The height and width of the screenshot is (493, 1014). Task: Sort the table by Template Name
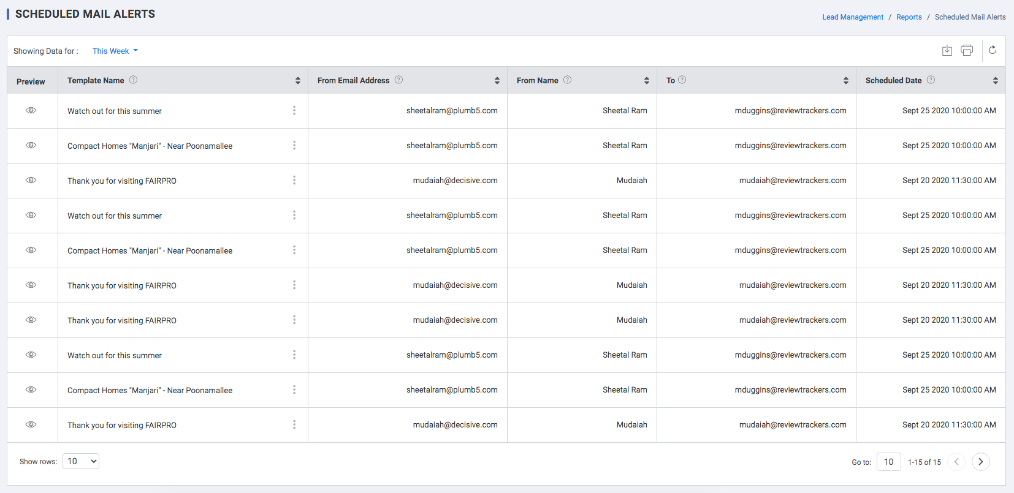(x=298, y=80)
